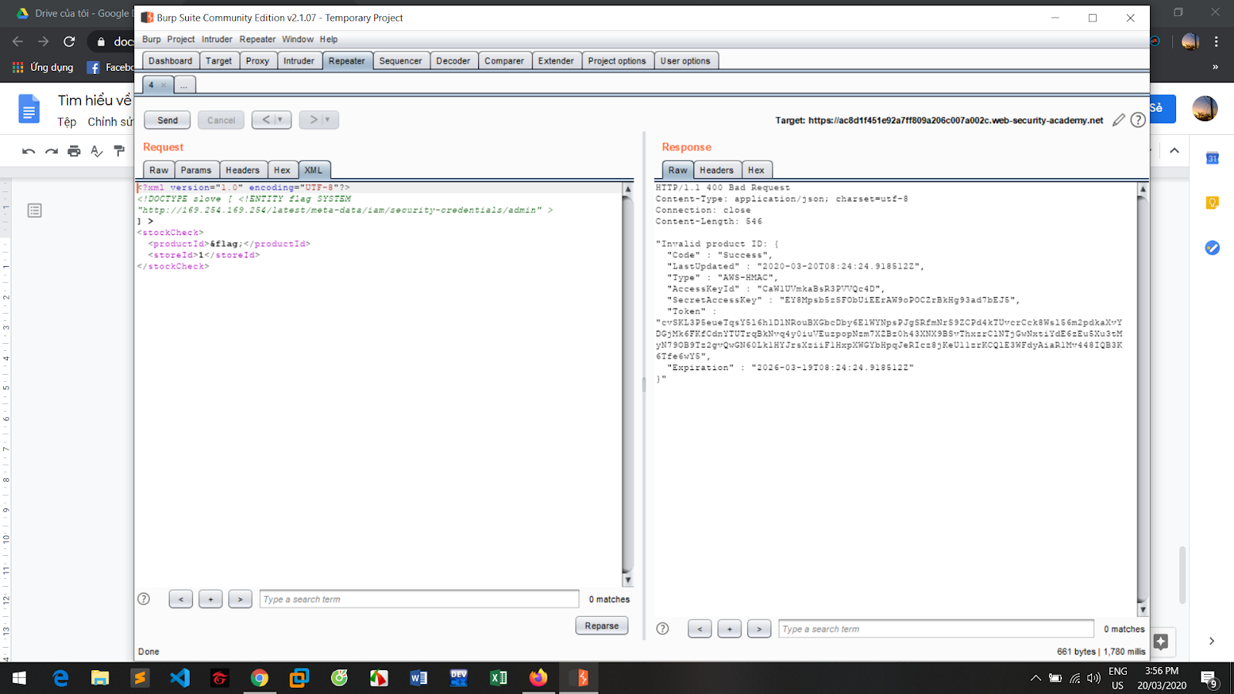The width and height of the screenshot is (1234, 694).
Task: Open Google Calendar in the Docs side panel
Action: coord(1212,158)
